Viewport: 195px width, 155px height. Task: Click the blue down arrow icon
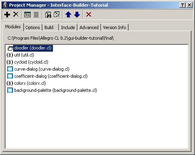click(77, 15)
